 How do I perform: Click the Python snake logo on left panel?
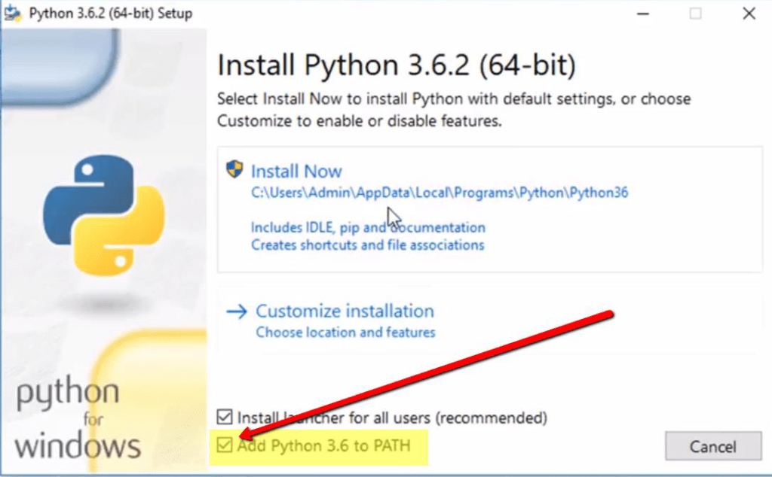pyautogui.click(x=104, y=214)
